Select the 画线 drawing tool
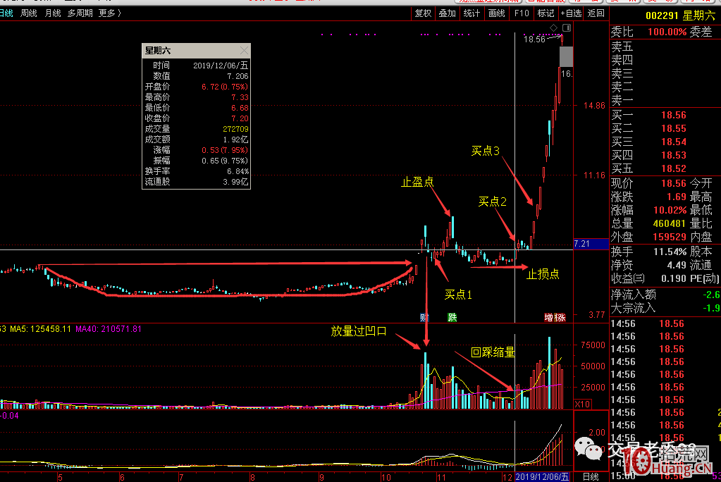This screenshot has width=721, height=482. [x=497, y=13]
